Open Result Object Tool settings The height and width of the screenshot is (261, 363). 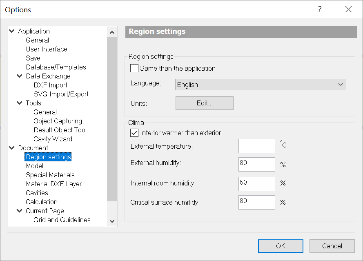pyautogui.click(x=60, y=130)
